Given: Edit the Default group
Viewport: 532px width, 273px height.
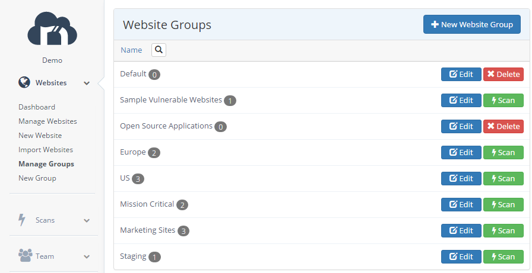Looking at the screenshot, I should point(461,74).
